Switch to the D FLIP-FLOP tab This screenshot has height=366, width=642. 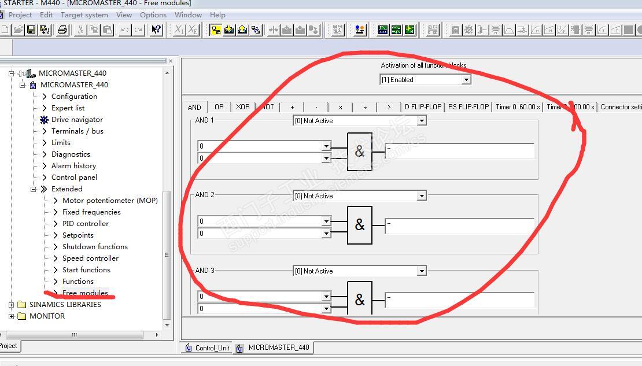[x=423, y=107]
